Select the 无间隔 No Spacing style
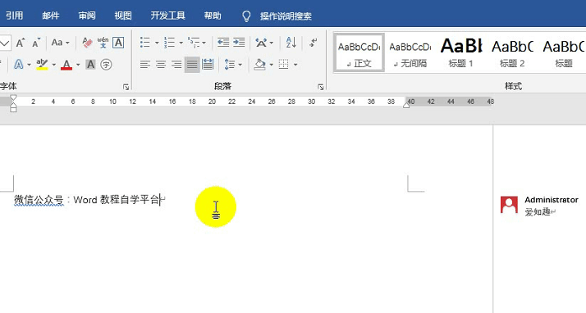The height and width of the screenshot is (313, 586). (410, 52)
